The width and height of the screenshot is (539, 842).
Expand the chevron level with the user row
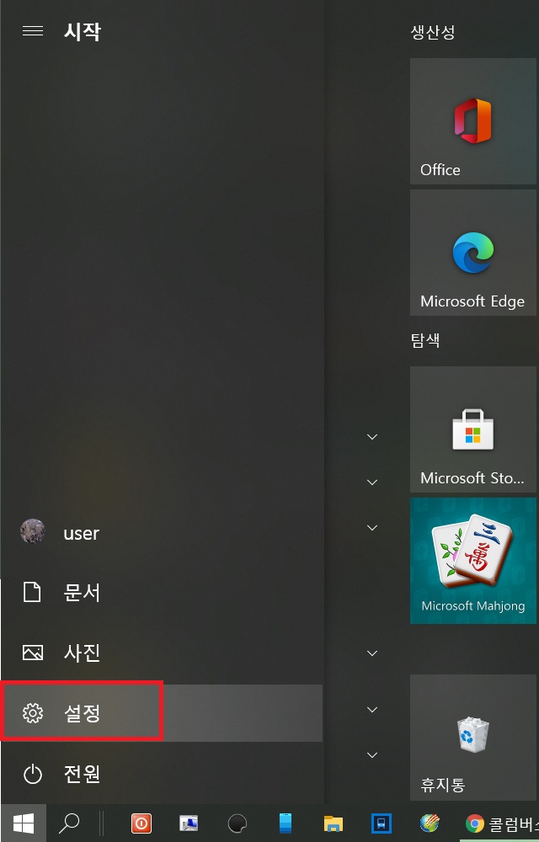coord(372,528)
